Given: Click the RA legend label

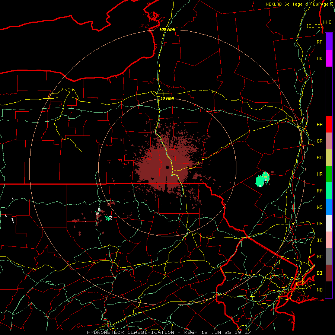Looking at the screenshot, I should (x=319, y=191).
